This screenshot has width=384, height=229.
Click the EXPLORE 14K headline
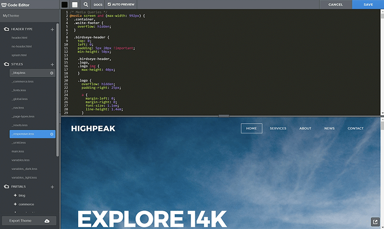pos(152,219)
